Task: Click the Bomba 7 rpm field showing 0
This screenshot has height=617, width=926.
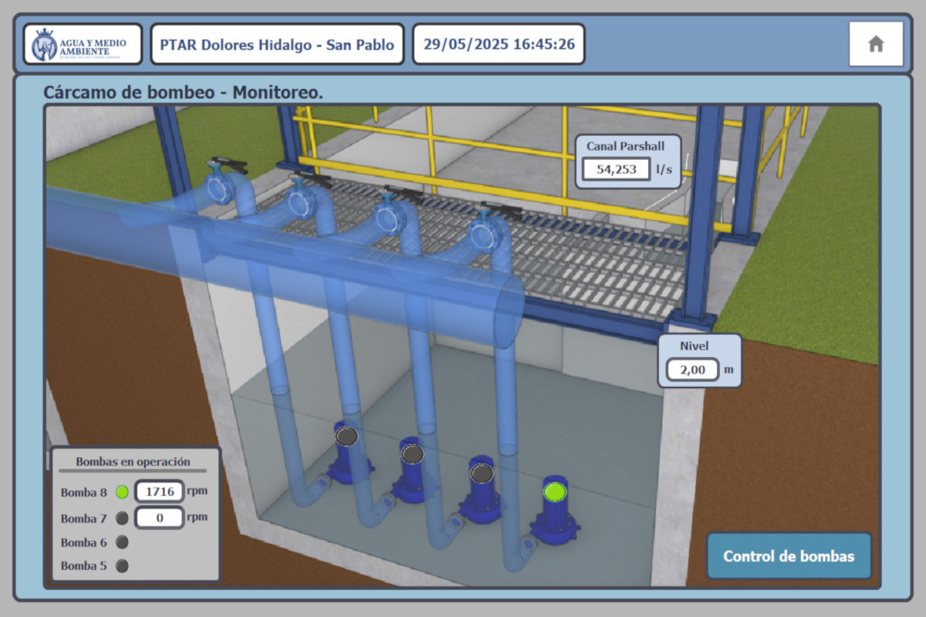Action: pyautogui.click(x=160, y=518)
